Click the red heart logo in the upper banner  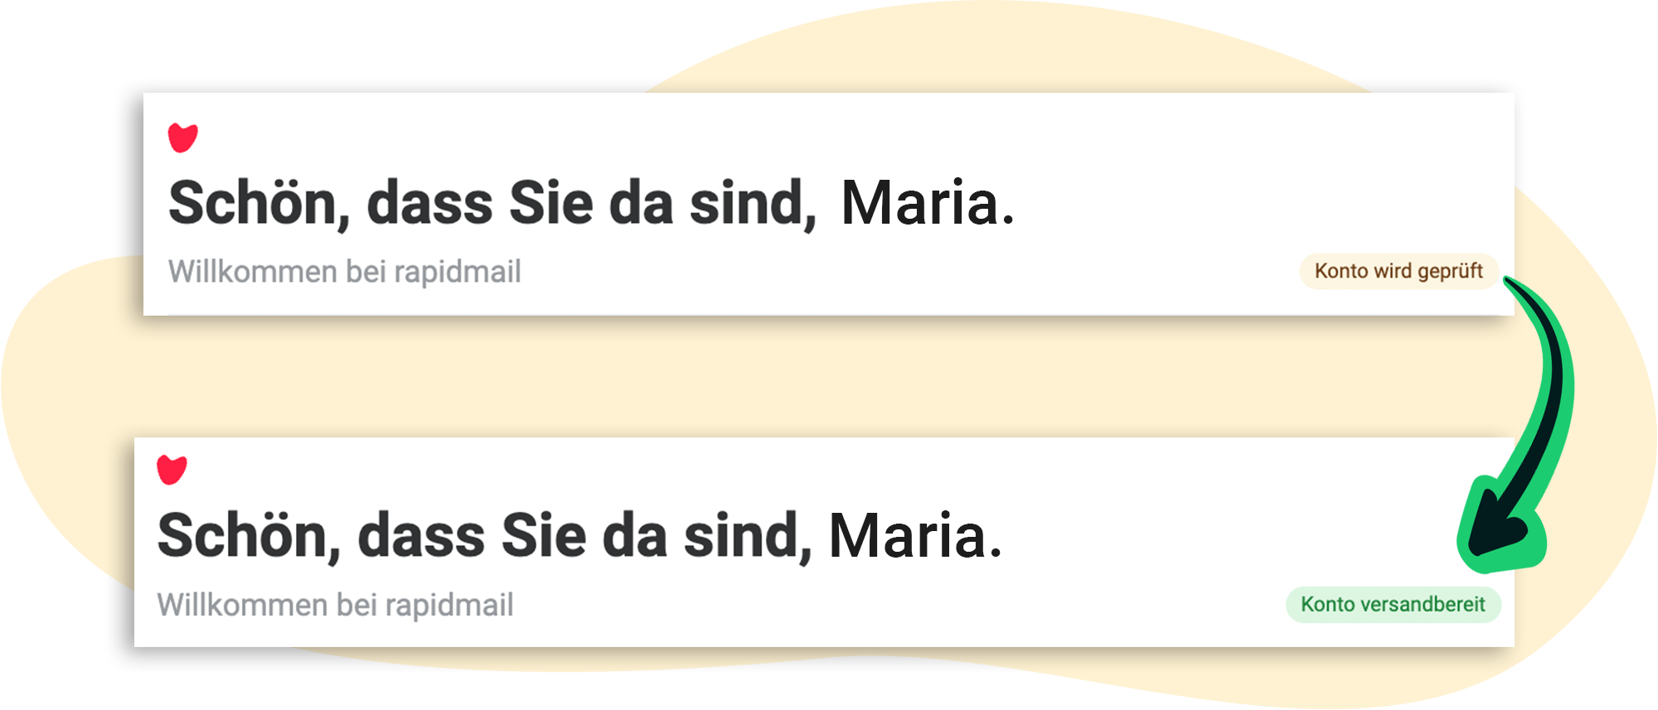tap(182, 138)
